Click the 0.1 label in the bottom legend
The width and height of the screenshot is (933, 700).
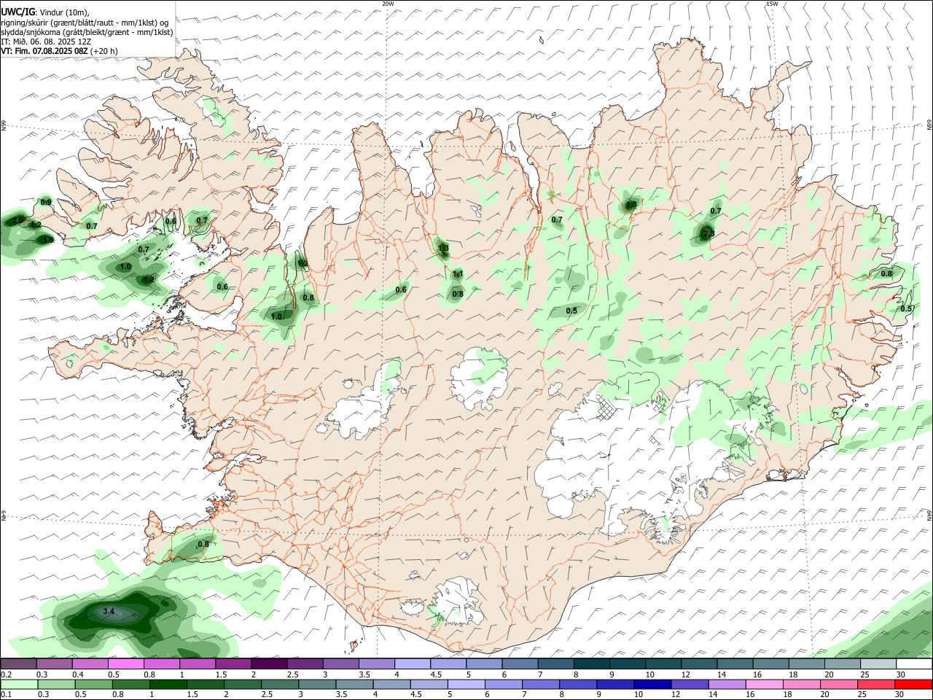pos(6,695)
